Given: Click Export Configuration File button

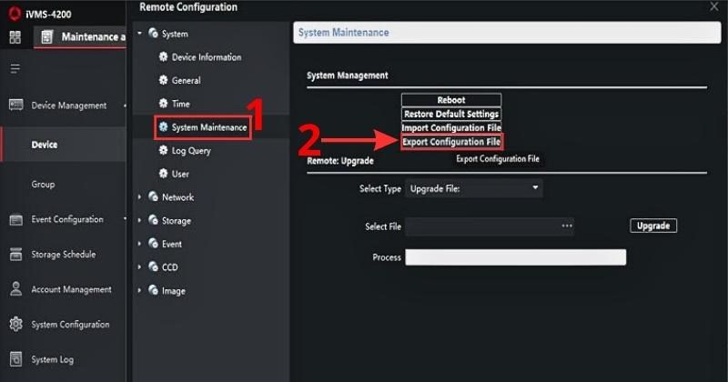Looking at the screenshot, I should click(x=451, y=142).
